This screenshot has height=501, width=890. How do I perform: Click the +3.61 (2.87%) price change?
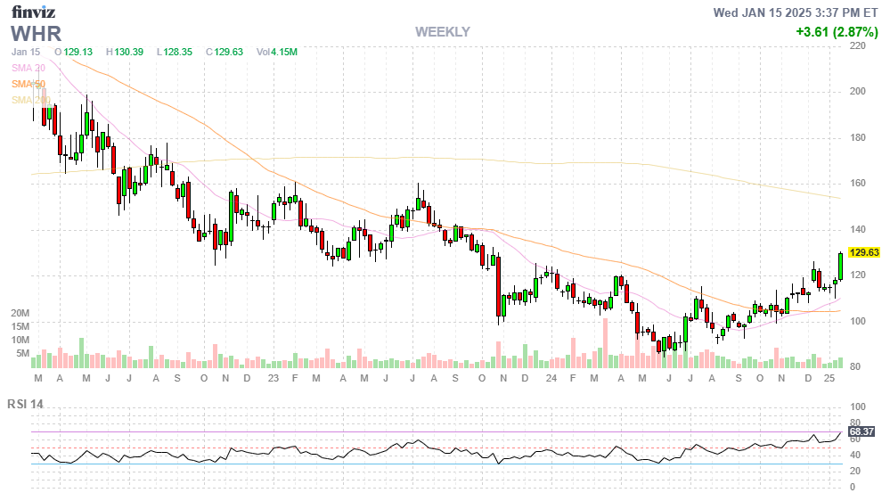coord(837,32)
